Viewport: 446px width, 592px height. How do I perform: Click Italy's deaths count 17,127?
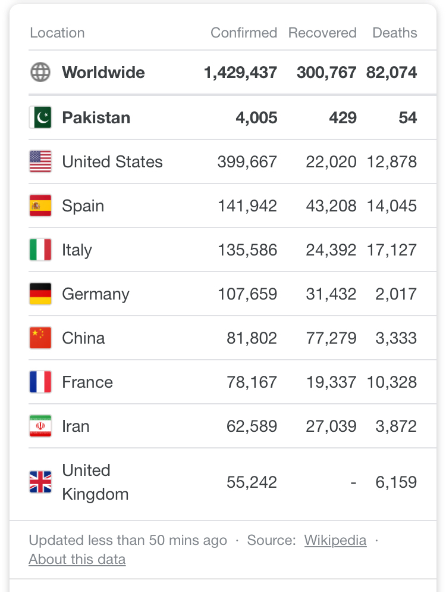click(392, 250)
